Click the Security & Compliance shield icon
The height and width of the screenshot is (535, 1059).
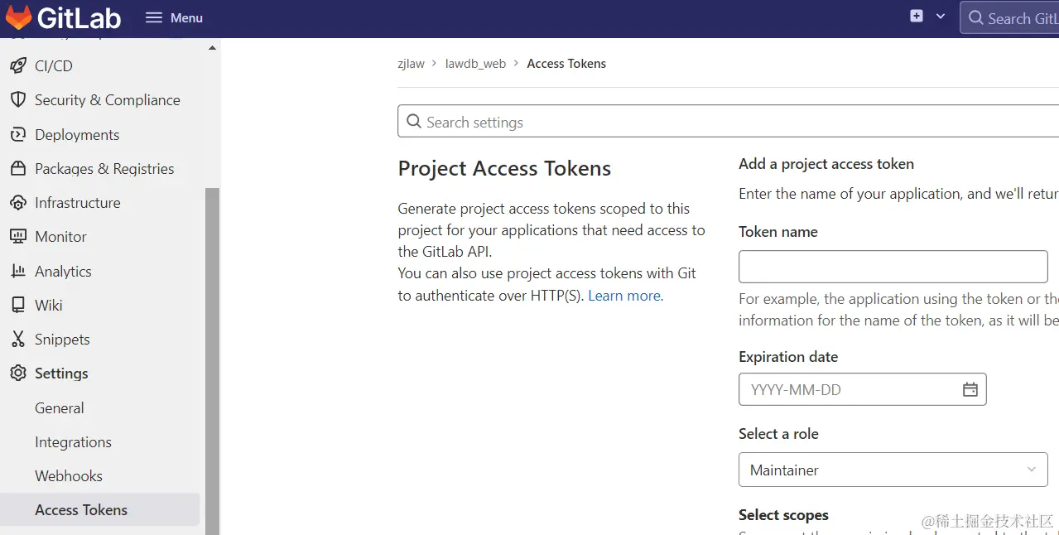[x=17, y=100]
